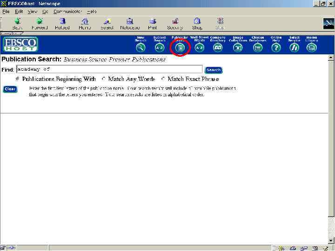Select Match Any Words option
The width and height of the screenshot is (335, 251).
(x=104, y=79)
